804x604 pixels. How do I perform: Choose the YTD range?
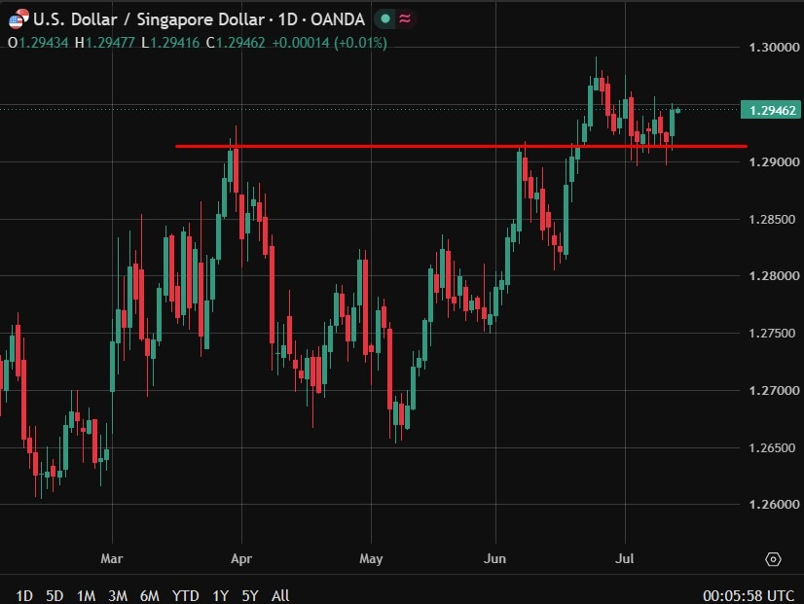coord(185,596)
